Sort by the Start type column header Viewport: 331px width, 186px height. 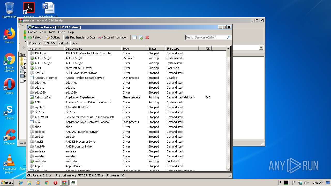coord(182,48)
